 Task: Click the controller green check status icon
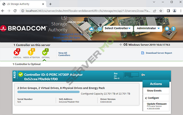coord(21,74)
